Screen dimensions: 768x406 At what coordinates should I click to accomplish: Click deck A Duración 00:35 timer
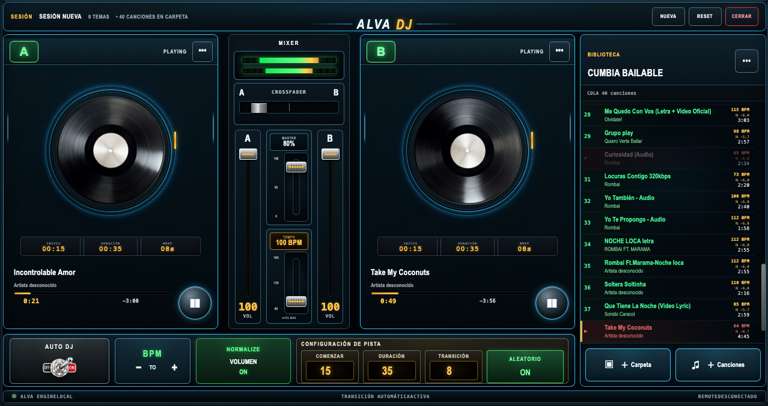111,246
